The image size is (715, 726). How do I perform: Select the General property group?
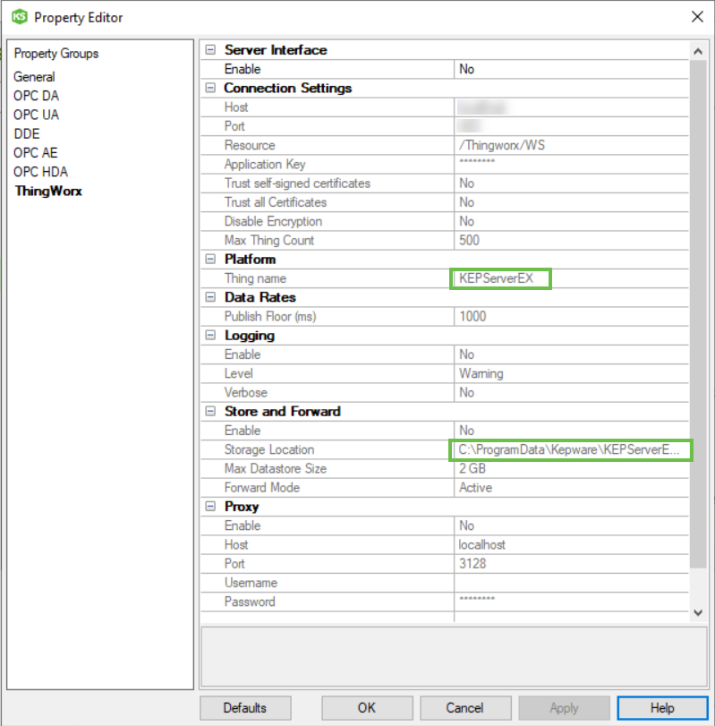coord(34,77)
